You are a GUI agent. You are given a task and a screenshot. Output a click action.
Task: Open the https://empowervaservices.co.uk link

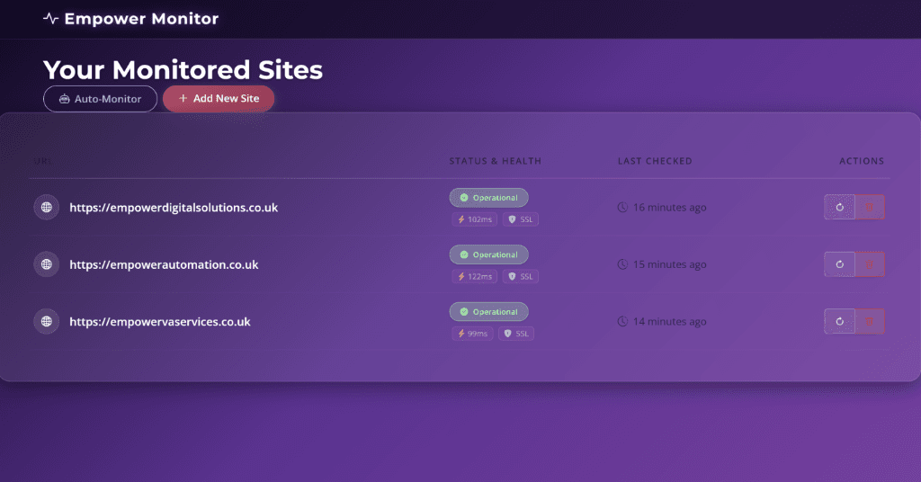159,321
